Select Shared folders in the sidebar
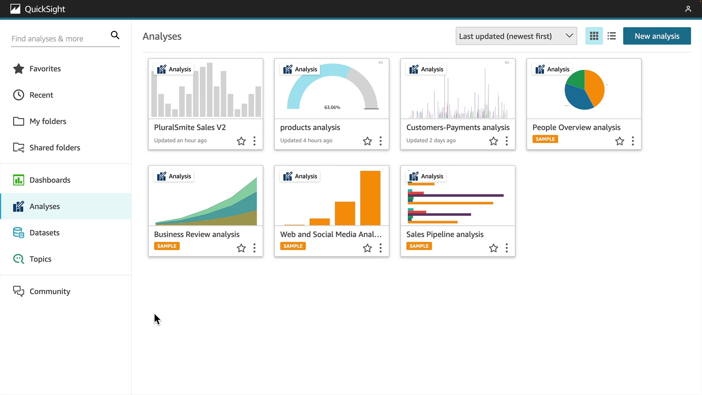This screenshot has width=702, height=395. (54, 148)
